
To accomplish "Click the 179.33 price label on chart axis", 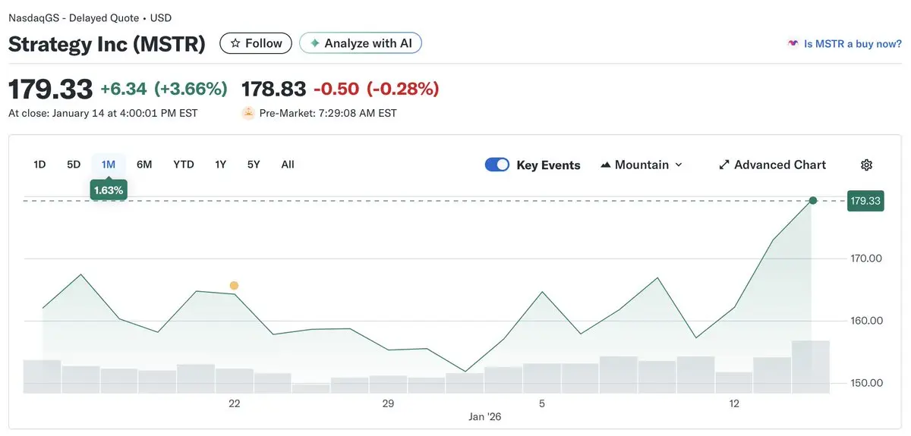I will (x=865, y=201).
